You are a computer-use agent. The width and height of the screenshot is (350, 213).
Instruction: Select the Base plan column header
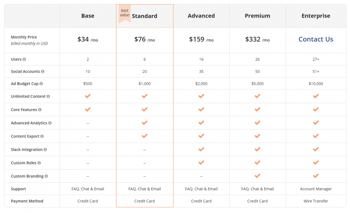[x=88, y=16]
